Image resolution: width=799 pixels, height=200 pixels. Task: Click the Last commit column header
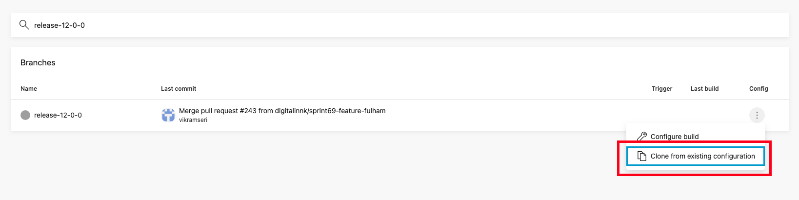179,88
